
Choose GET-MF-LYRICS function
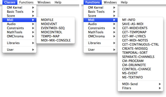point(140,36)
